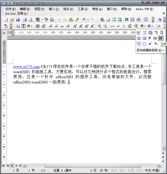Open the Adobe PDF (B) menu
This screenshot has width=167, height=174.
pos(145,9)
